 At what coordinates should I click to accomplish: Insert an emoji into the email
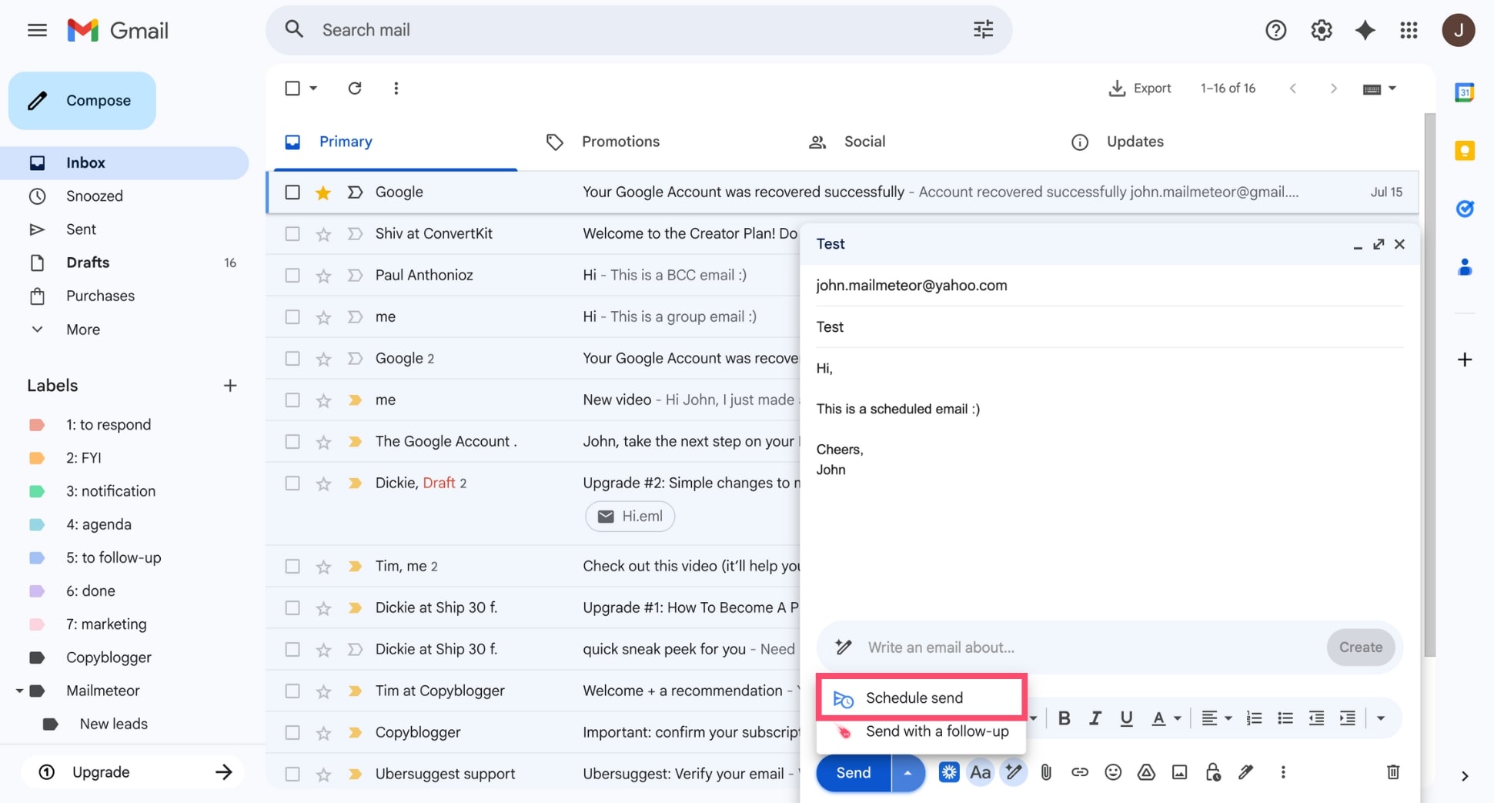[x=1113, y=772]
